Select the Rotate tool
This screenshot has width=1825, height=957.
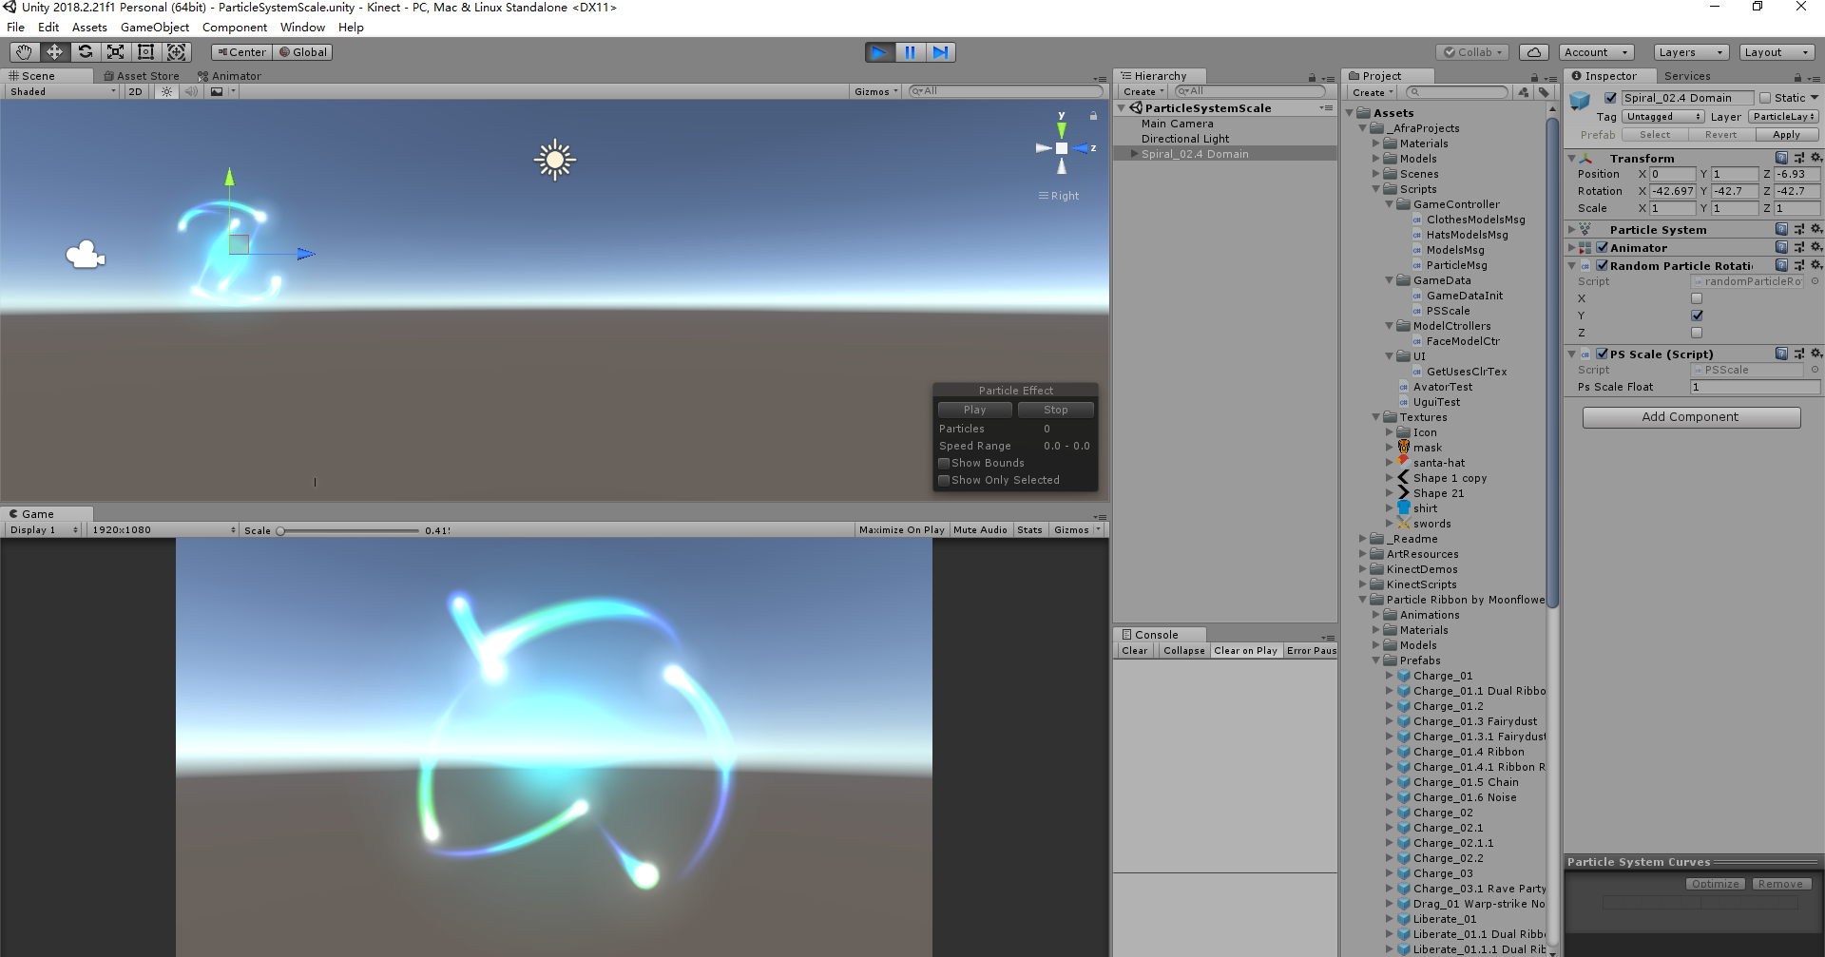(x=85, y=52)
